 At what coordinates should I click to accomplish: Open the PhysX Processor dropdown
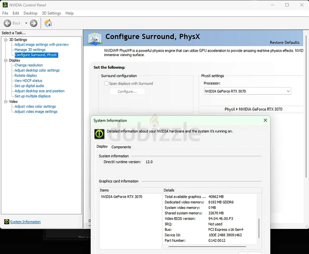click(247, 91)
